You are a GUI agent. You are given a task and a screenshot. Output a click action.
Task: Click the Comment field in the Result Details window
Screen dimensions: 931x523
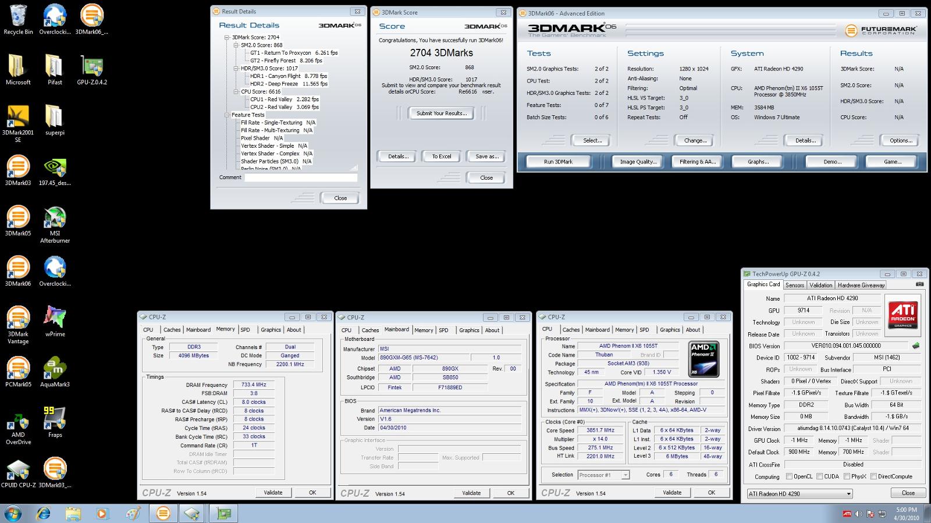coord(301,177)
